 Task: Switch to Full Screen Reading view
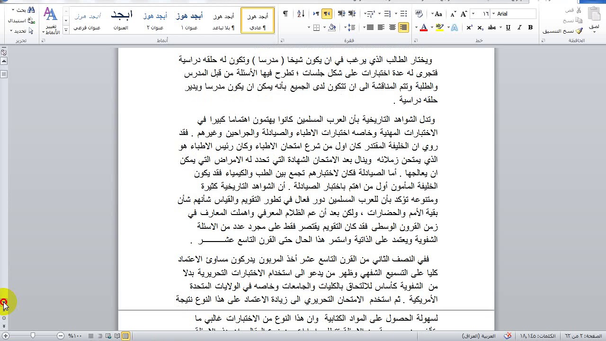(116, 336)
